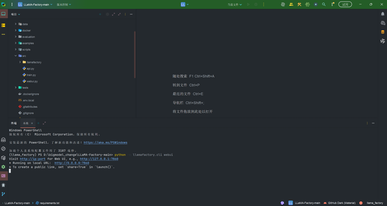Hide the terminal panel

373,123
